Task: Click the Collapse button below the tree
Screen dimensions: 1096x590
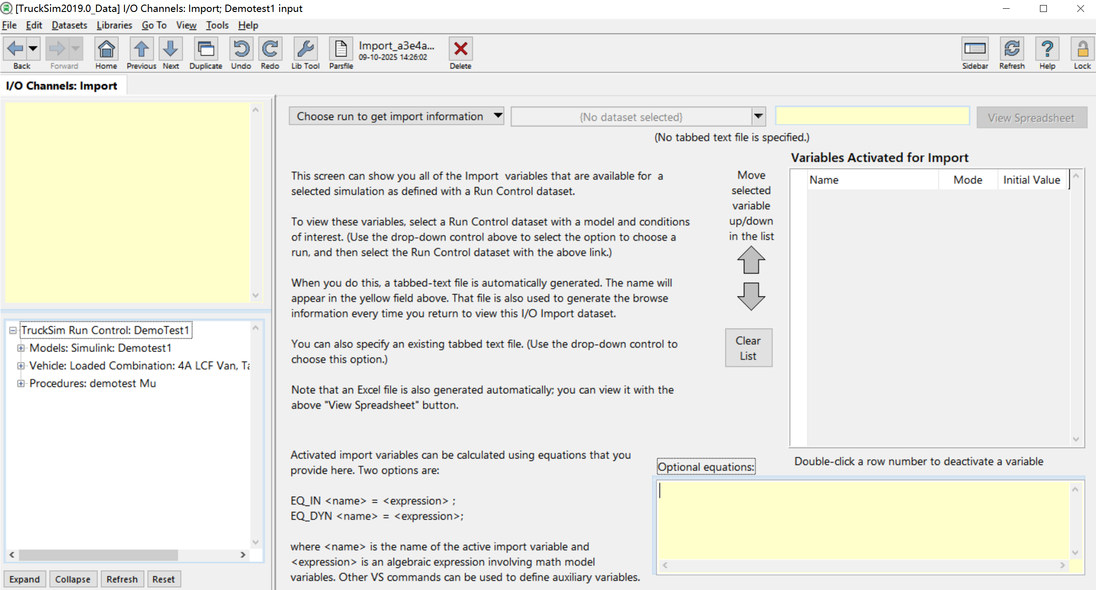Action: (x=73, y=579)
